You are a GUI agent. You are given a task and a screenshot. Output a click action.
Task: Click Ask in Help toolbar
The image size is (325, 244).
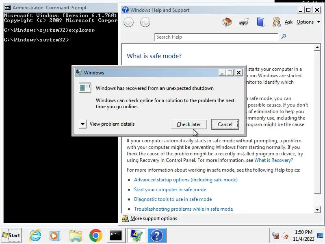[x=288, y=22]
